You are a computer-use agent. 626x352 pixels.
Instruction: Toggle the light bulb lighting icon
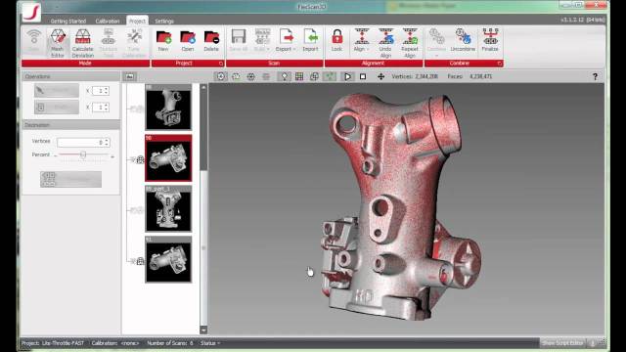pos(285,76)
